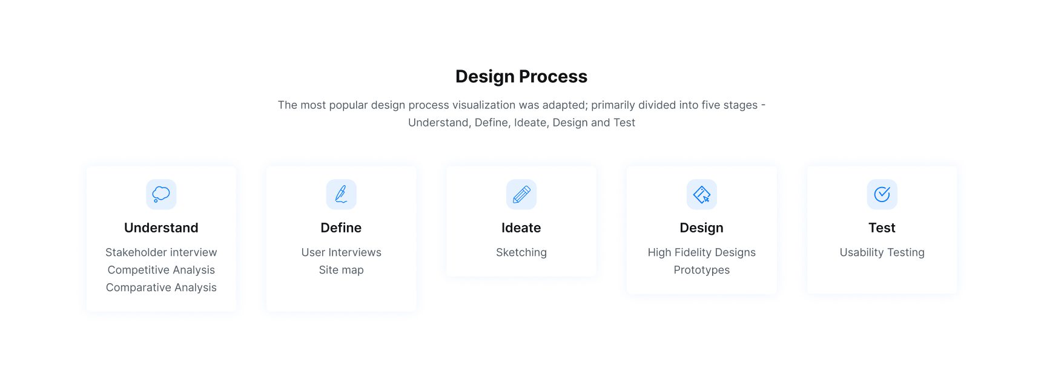Viewport: 1044px width, 377px height.
Task: Select the Define card title
Action: coord(341,228)
